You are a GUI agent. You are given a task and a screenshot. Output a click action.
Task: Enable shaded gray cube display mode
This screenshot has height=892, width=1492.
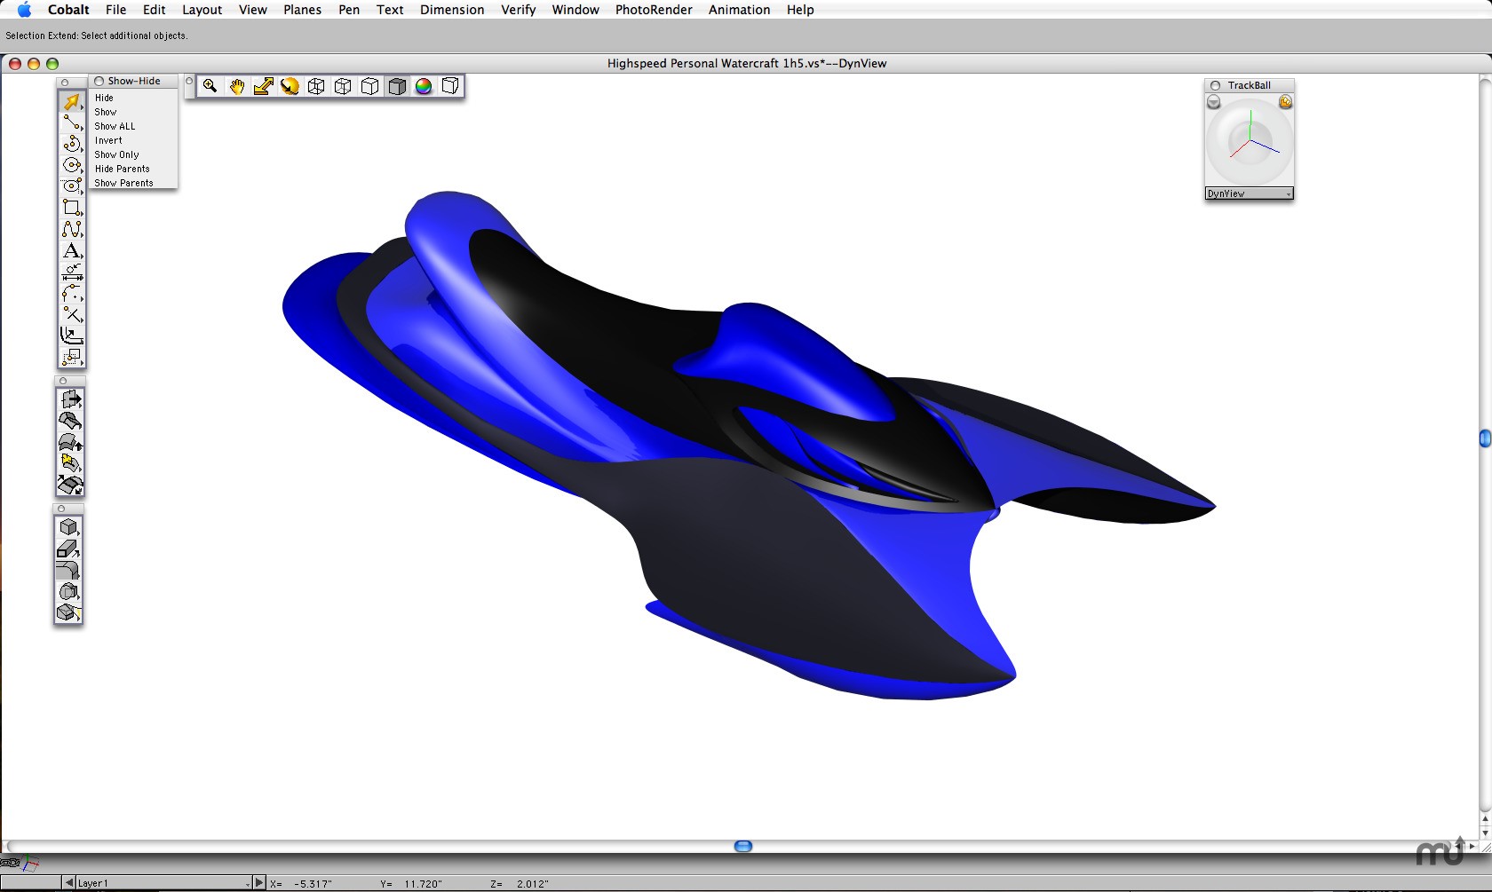397,86
